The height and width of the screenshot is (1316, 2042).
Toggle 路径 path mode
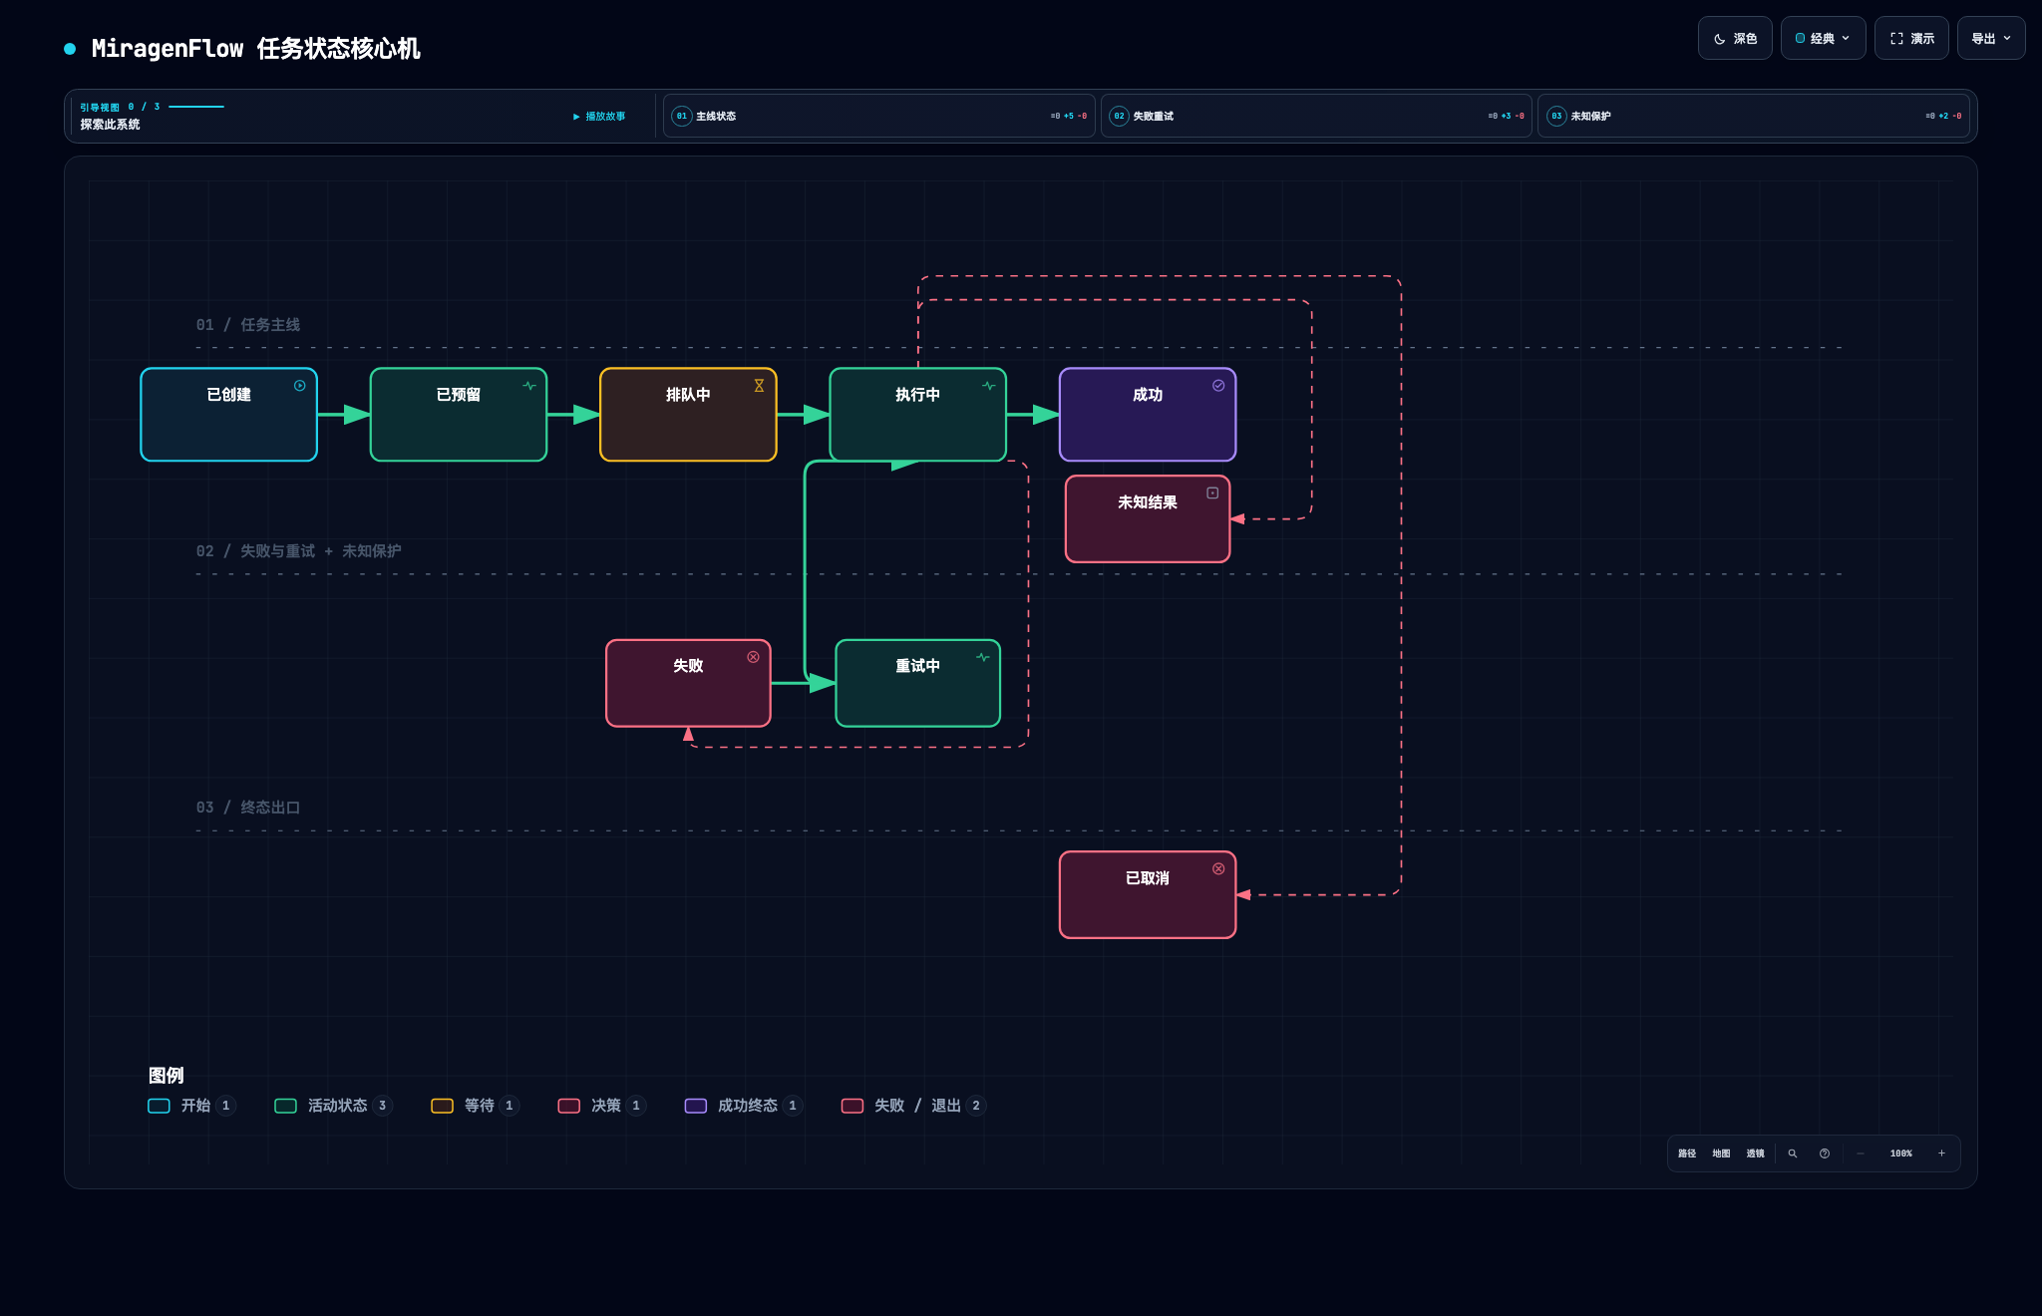click(x=1687, y=1153)
